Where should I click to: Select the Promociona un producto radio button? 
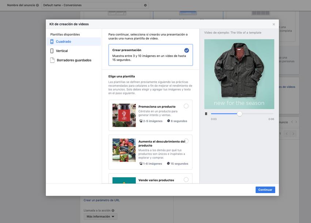(x=186, y=106)
